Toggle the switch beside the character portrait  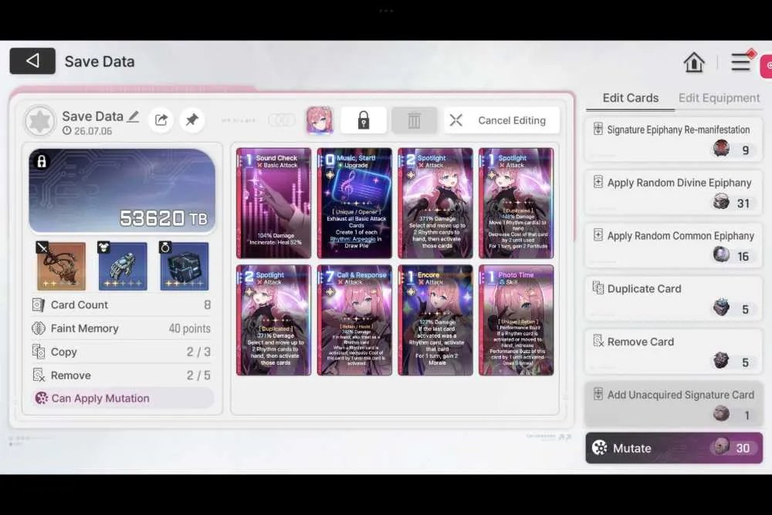[281, 120]
